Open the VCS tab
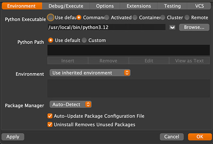This screenshot has height=144, width=213. (199, 6)
